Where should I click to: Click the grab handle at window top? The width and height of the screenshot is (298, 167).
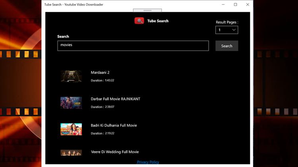click(147, 10)
